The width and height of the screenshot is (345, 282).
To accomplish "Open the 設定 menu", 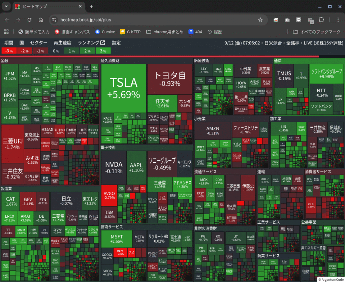I will click(x=116, y=43).
